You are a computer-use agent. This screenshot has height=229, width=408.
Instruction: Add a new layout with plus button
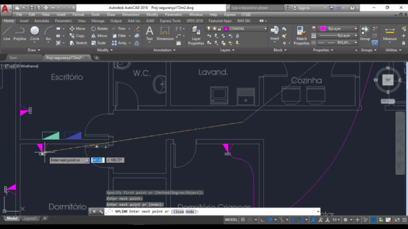tap(45, 218)
